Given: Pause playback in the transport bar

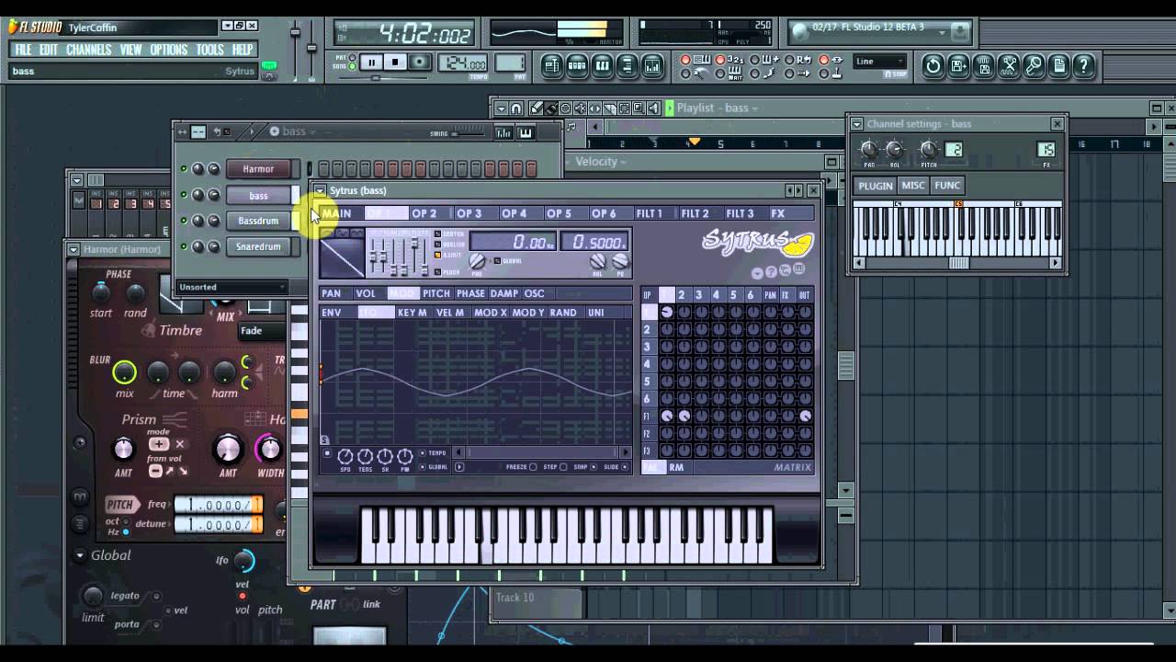Looking at the screenshot, I should (x=371, y=63).
